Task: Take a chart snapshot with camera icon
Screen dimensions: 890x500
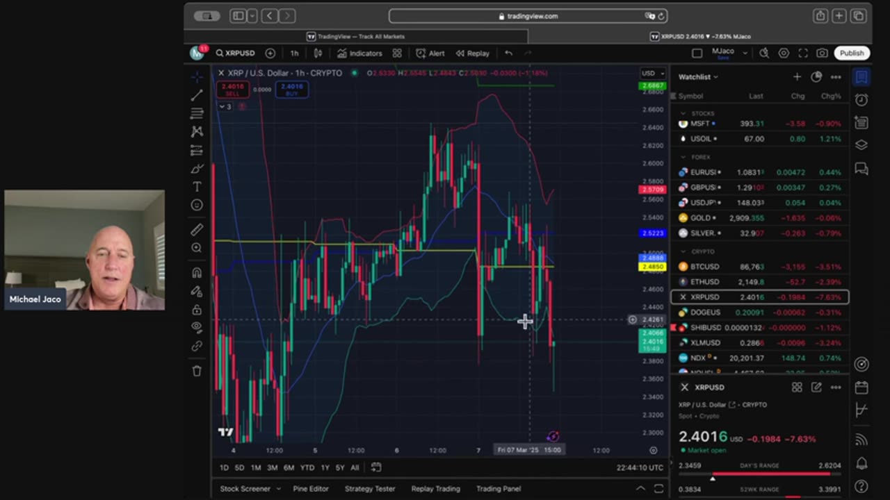Action: (823, 53)
